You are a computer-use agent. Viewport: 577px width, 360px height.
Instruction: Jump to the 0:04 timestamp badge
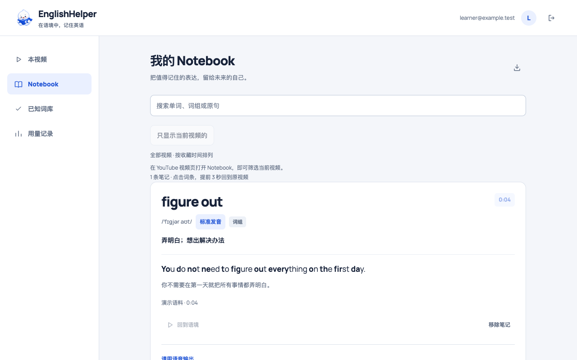[x=504, y=200]
